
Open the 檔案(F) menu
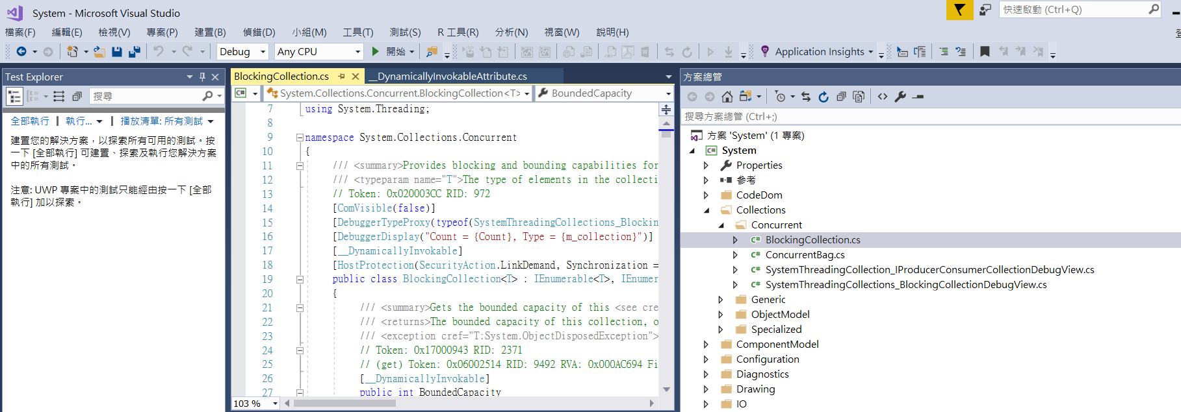(x=20, y=32)
